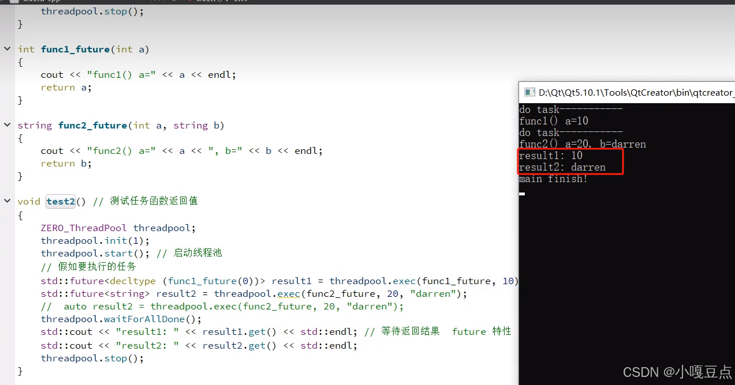Click the 'int func1_future(int a)' declaration line
This screenshot has width=735, height=385.
(x=83, y=50)
